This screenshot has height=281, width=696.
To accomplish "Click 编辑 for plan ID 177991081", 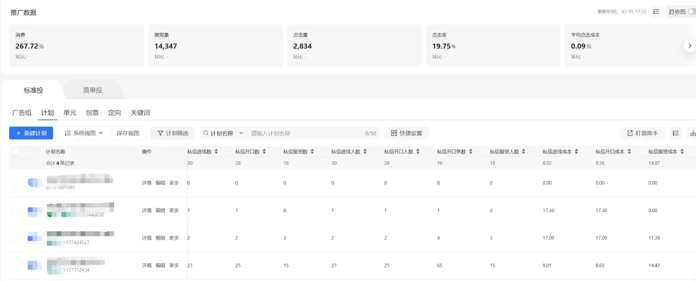I will [160, 182].
